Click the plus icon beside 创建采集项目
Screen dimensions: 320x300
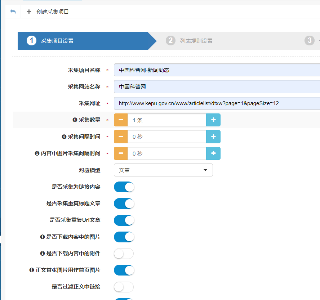point(29,12)
